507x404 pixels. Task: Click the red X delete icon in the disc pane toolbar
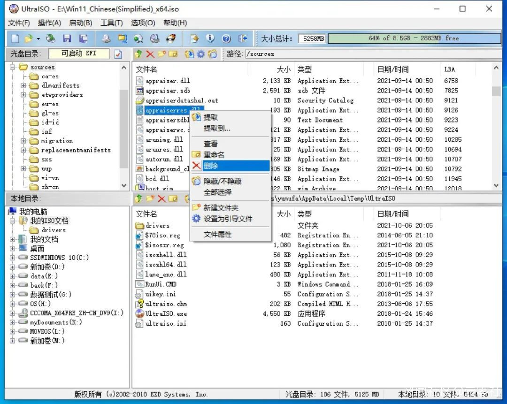pyautogui.click(x=150, y=54)
